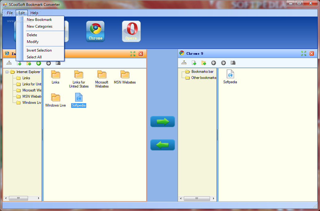Click the Chrome tree scrollbar right arrow
The height and width of the screenshot is (211, 320).
(213, 198)
